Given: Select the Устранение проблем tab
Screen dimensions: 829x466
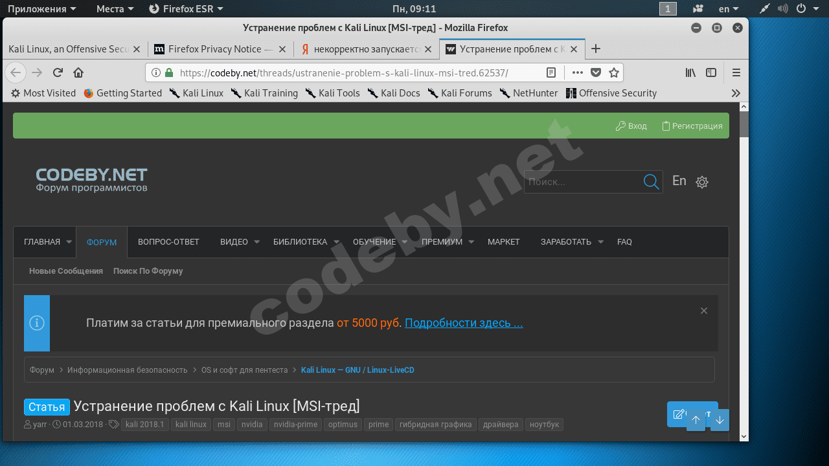Looking at the screenshot, I should [512, 49].
